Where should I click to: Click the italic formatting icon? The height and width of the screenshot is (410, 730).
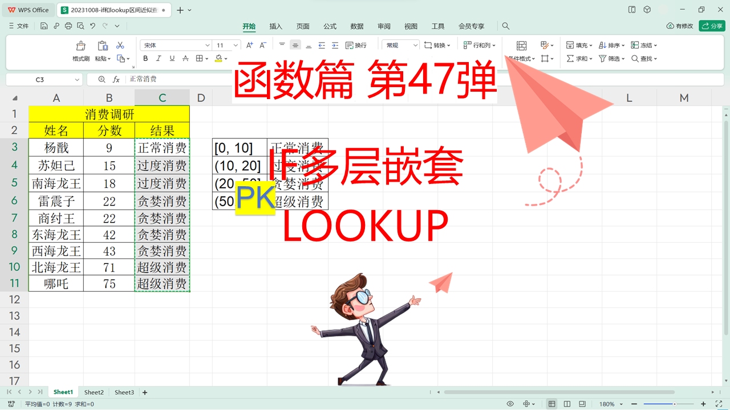[x=159, y=58]
